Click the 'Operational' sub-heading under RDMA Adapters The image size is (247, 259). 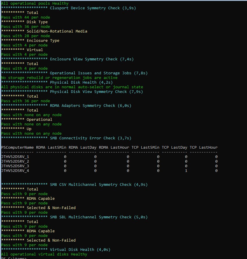tap(39, 119)
